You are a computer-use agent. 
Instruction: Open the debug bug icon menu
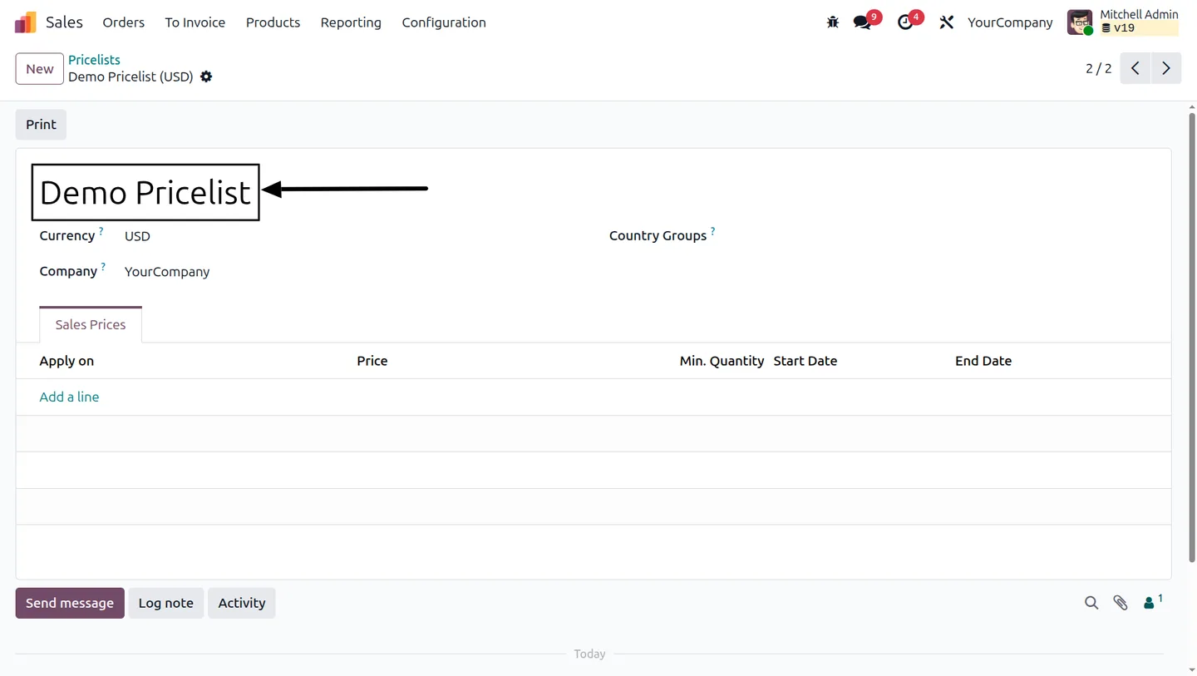click(x=833, y=22)
